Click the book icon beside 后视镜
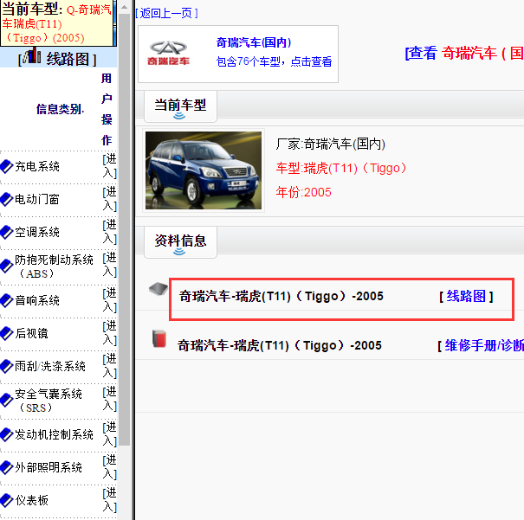 (x=6, y=333)
